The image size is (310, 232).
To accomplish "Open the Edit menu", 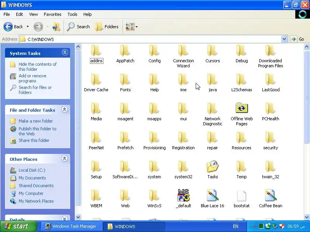I will click(x=19, y=14).
